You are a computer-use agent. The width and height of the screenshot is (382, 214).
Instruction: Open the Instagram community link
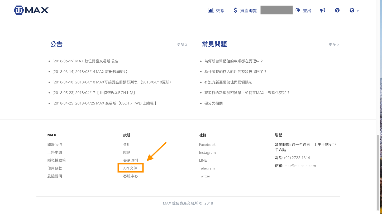coord(207,152)
